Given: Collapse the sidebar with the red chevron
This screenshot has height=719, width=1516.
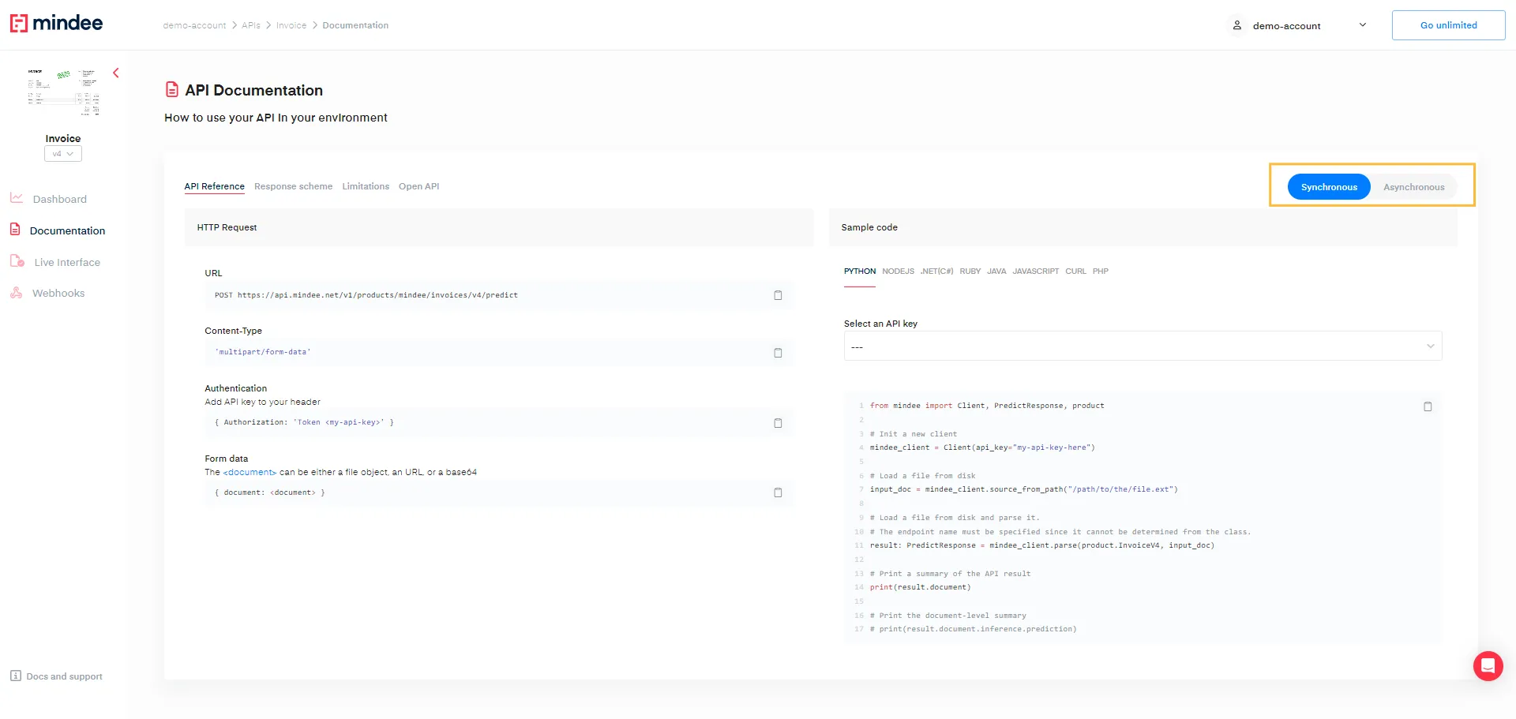Looking at the screenshot, I should 116,73.
